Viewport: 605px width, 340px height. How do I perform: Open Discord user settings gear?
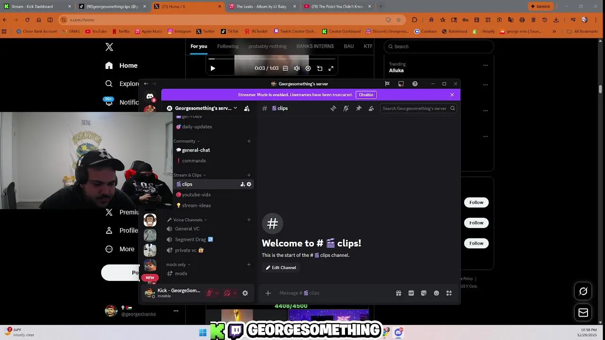(245, 293)
